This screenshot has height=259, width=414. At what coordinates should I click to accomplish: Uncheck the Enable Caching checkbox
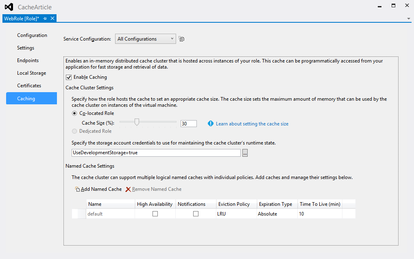[68, 77]
